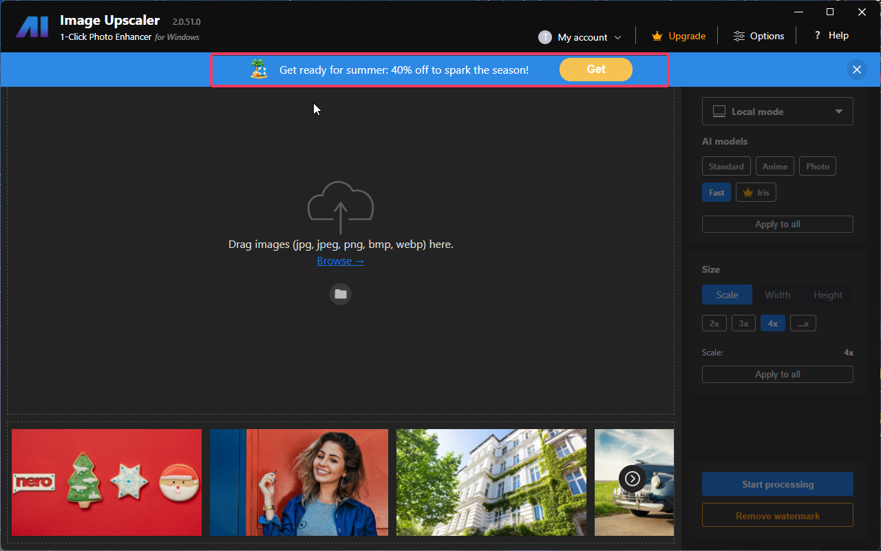Click the round folder icon button
Viewport: 881px width, 551px height.
341,294
